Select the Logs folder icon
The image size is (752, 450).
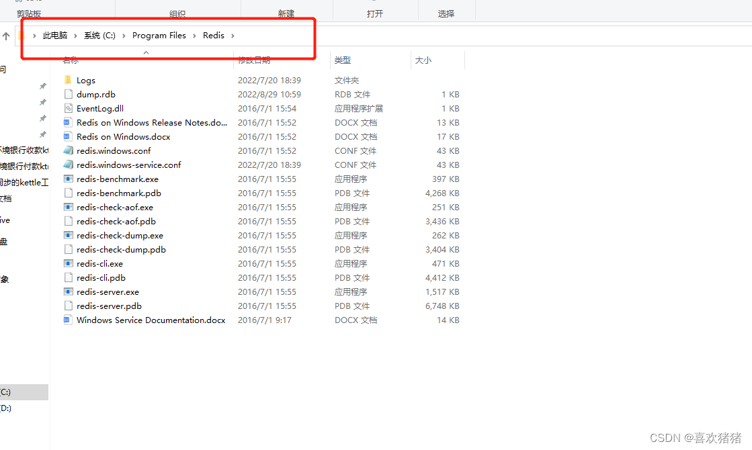(x=68, y=80)
